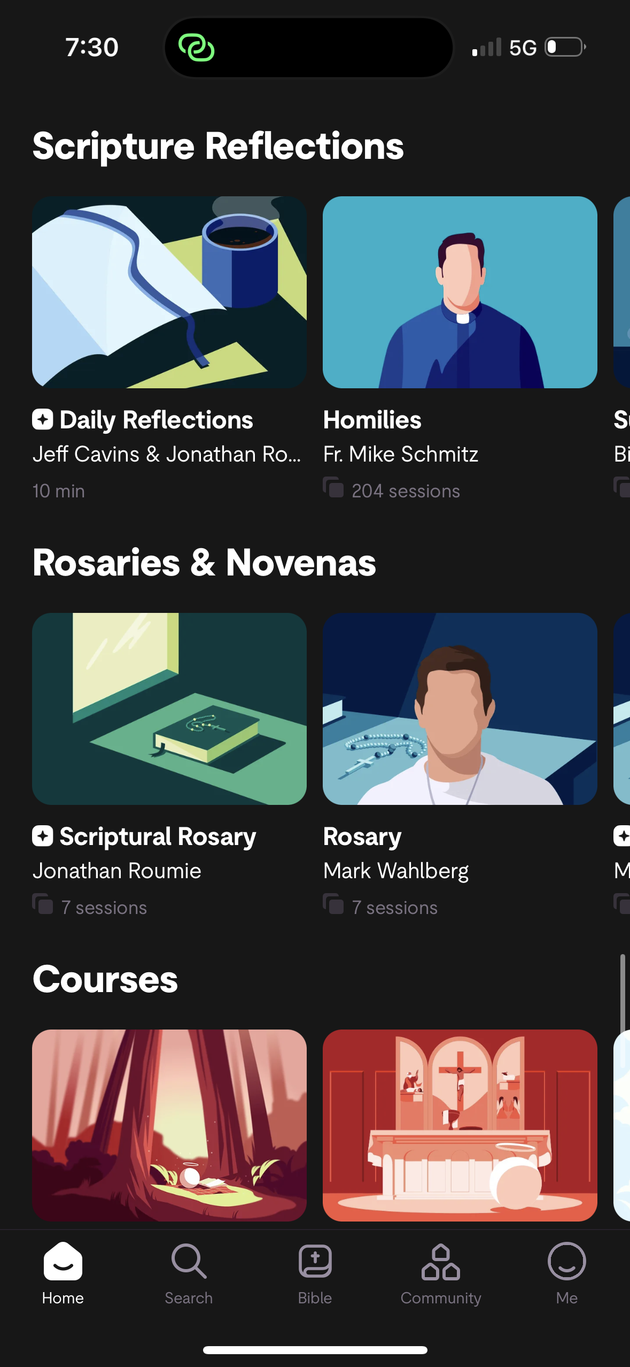Open the Scriptural Rosary book thumbnail

[x=169, y=709]
